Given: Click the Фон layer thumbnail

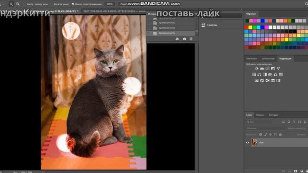Looking at the screenshot, I should (x=254, y=142).
